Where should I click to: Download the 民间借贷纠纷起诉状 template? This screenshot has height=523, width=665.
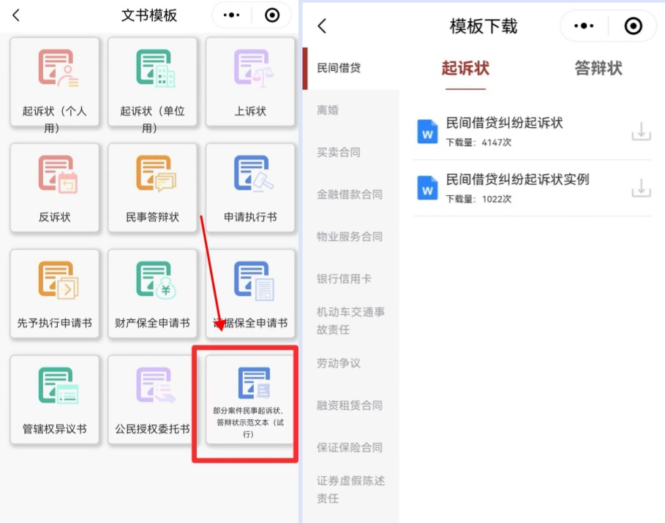tap(641, 131)
